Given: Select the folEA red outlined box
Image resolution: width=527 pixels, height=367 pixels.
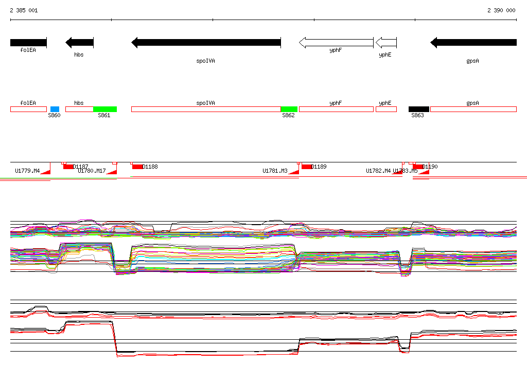Looking at the screenshot, I should point(29,109).
